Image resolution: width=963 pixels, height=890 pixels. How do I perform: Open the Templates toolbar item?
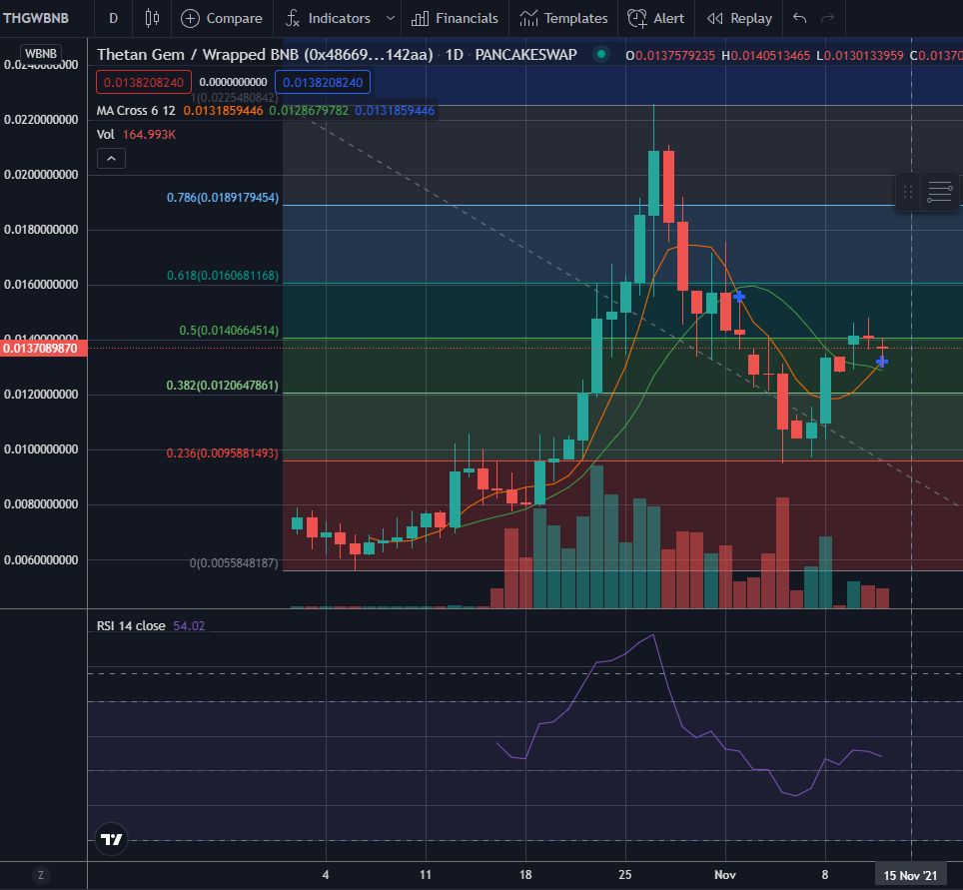point(563,18)
